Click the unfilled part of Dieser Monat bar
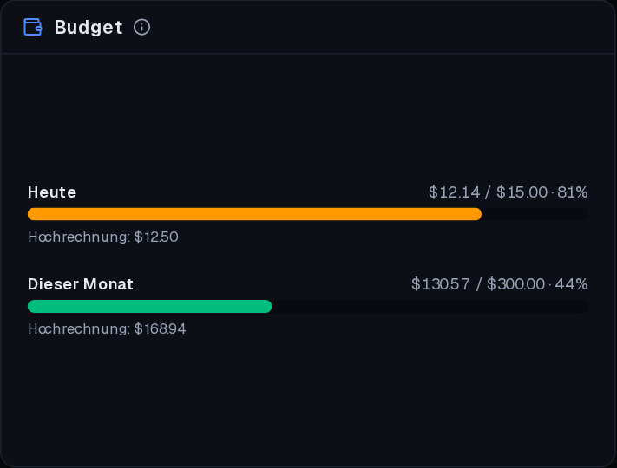Screen dimensions: 617x468 430,306
